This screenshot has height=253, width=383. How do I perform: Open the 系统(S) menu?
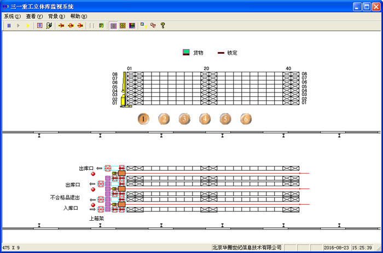[x=12, y=16]
